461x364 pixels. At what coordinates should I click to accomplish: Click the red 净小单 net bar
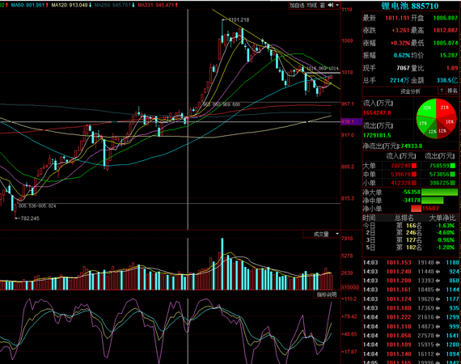point(416,209)
